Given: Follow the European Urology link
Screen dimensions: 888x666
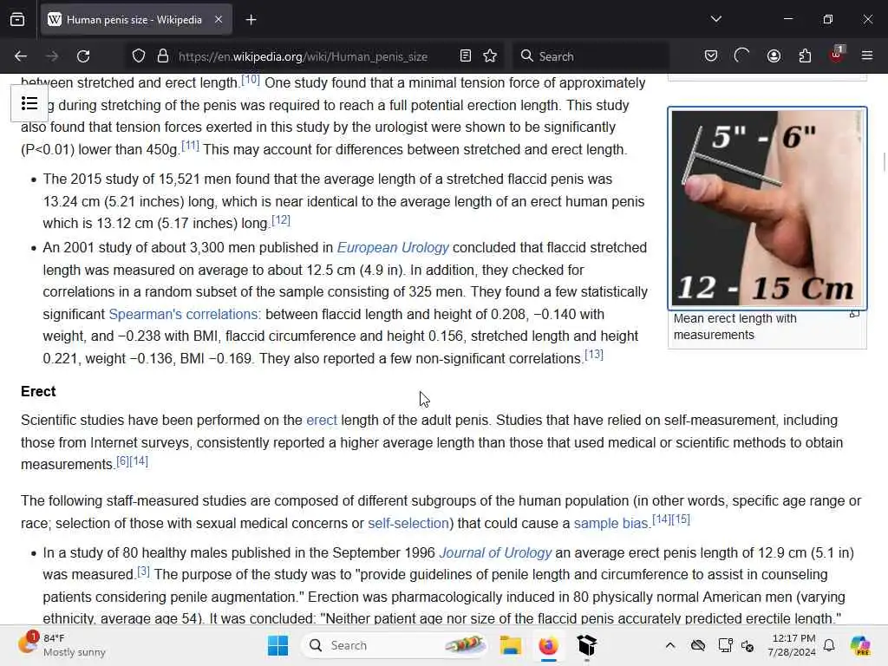Looking at the screenshot, I should [393, 247].
